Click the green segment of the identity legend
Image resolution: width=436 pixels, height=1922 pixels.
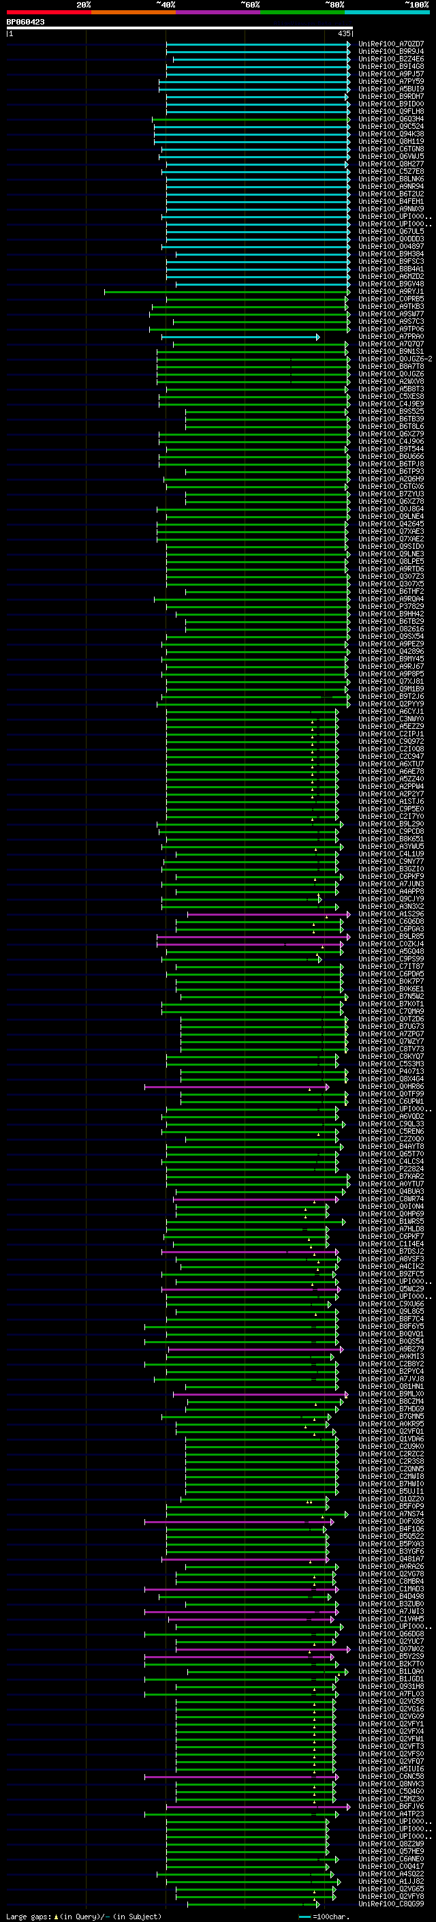pos(302,13)
